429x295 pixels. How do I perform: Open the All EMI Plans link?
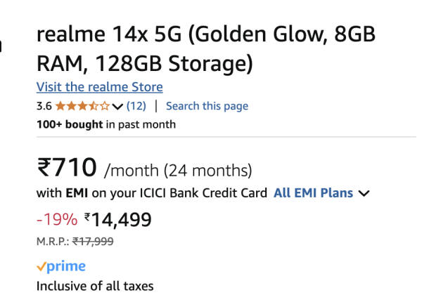point(314,192)
